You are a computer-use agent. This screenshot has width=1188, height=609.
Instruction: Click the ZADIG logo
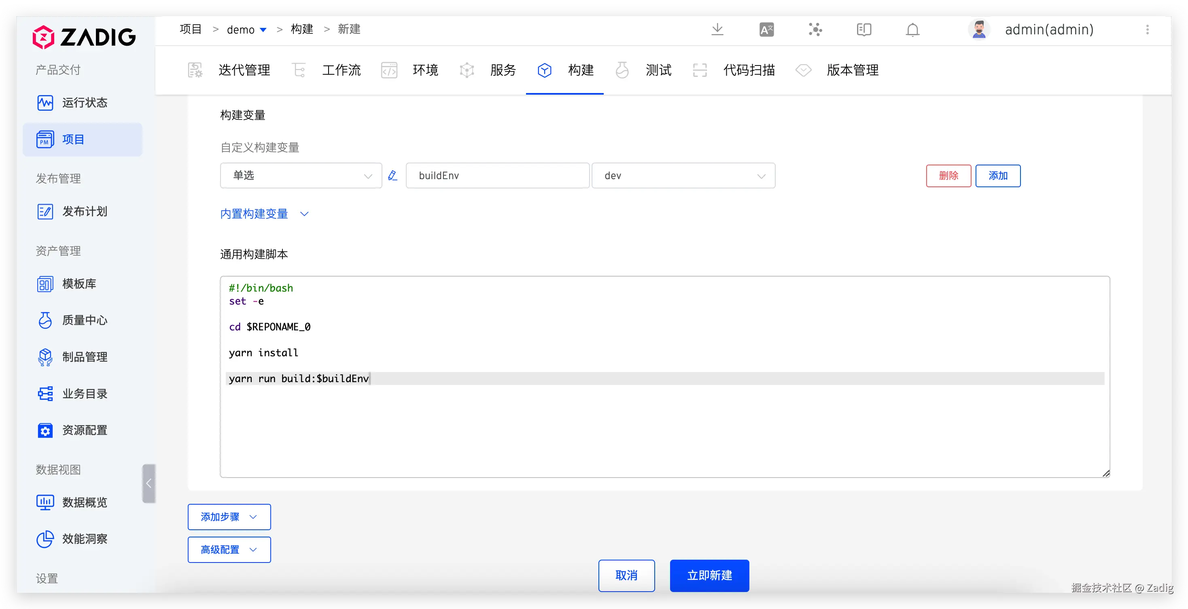pyautogui.click(x=85, y=37)
